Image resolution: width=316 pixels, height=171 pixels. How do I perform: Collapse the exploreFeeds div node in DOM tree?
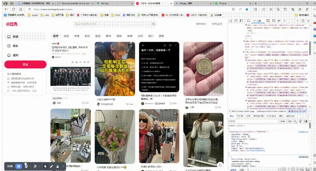click(244, 52)
